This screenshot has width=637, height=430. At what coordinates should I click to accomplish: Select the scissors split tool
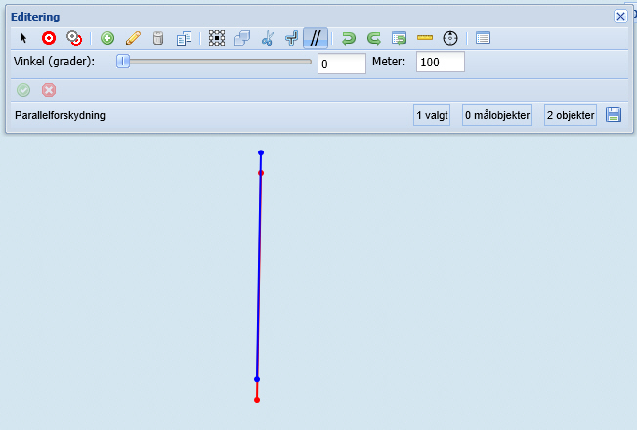(x=268, y=39)
